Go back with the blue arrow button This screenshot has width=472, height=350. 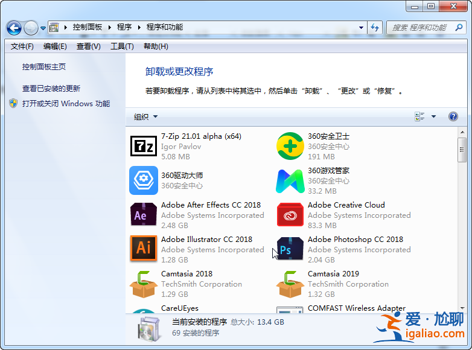point(14,28)
